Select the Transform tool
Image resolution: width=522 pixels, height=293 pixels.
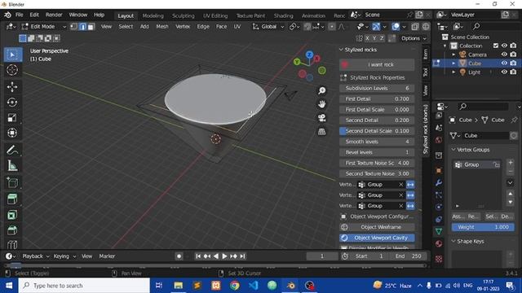tap(12, 133)
